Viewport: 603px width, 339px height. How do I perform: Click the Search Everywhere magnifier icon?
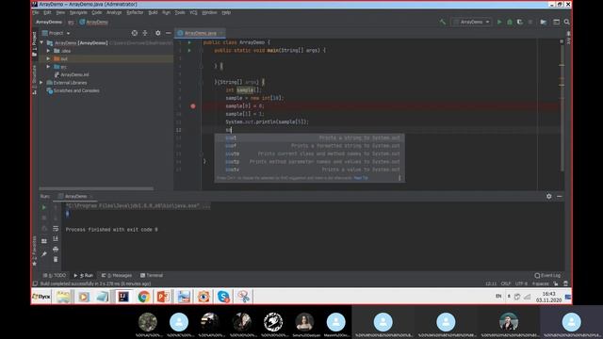pyautogui.click(x=567, y=22)
